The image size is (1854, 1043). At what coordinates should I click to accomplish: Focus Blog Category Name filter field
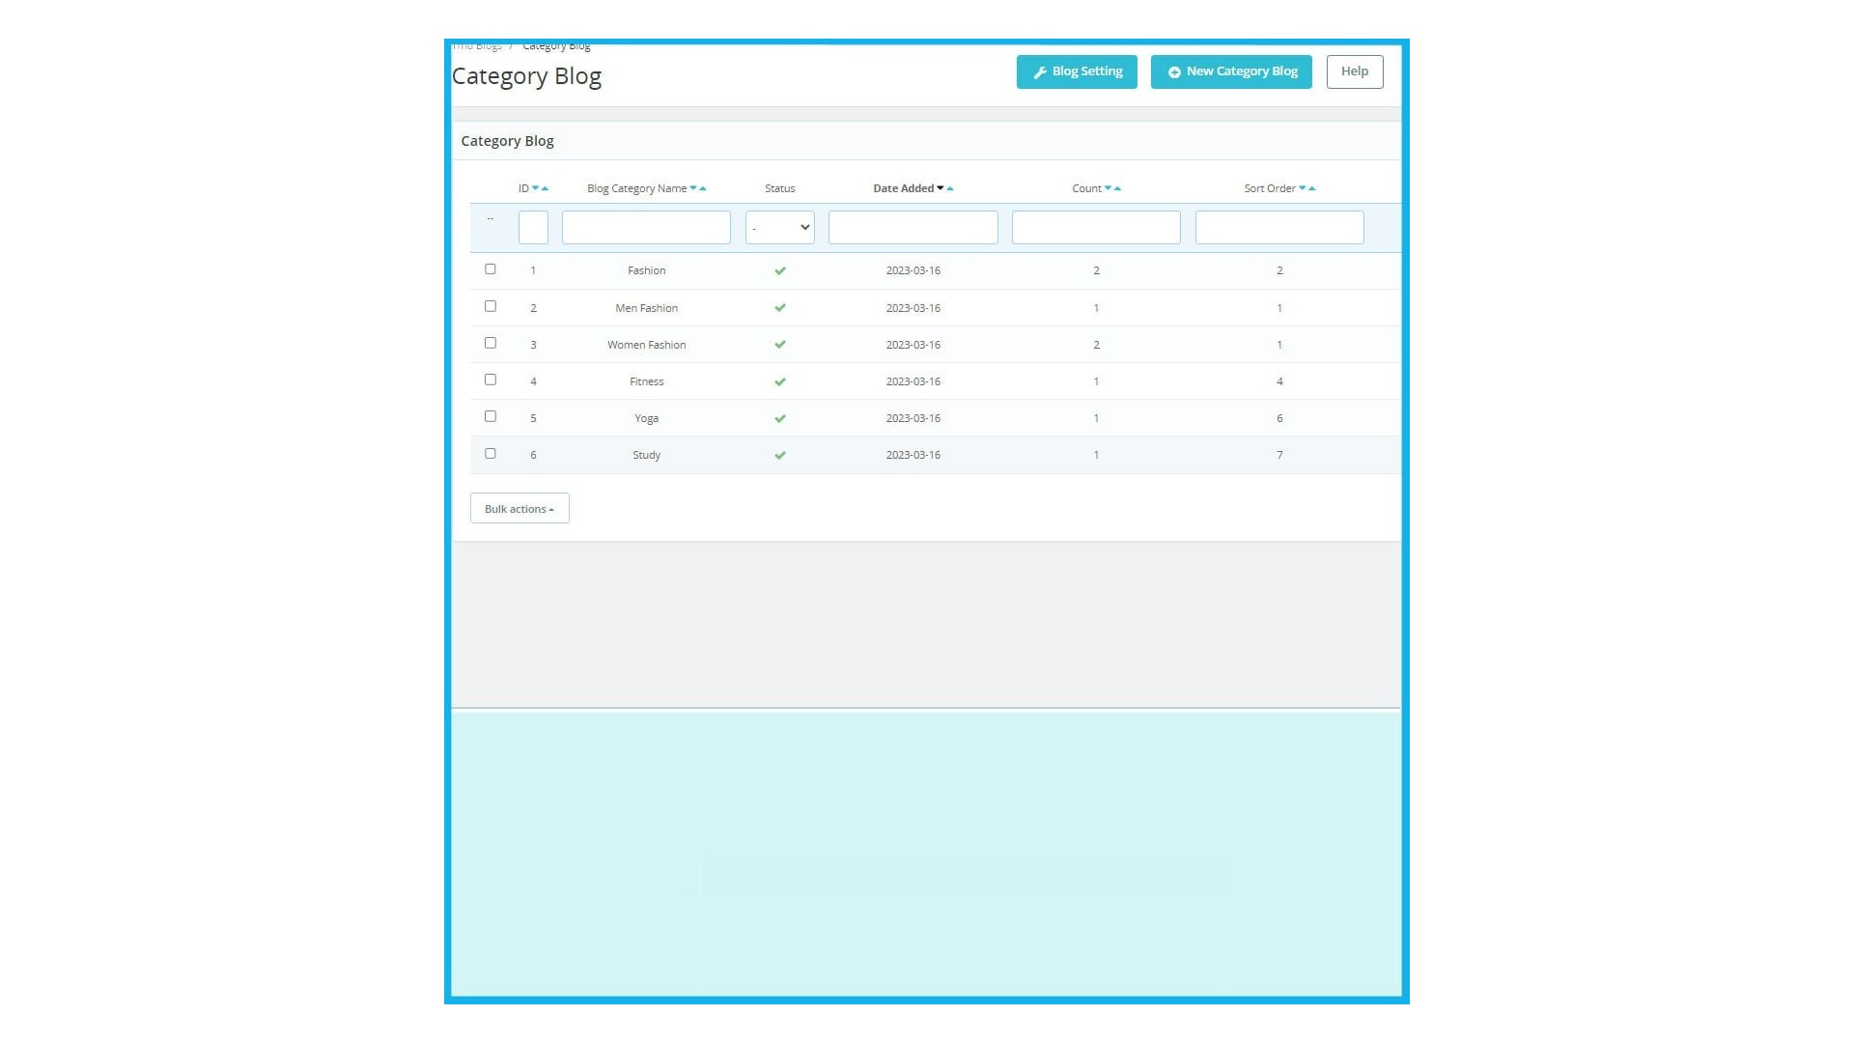tap(646, 228)
